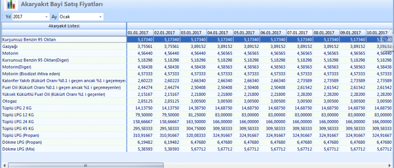This screenshot has width=394, height=168.
Task: Click the Yıl text field showing 2017
Action: [28, 17]
